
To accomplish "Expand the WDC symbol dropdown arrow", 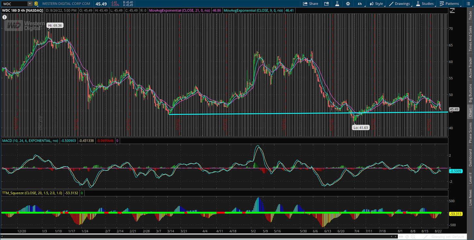I will [30, 4].
